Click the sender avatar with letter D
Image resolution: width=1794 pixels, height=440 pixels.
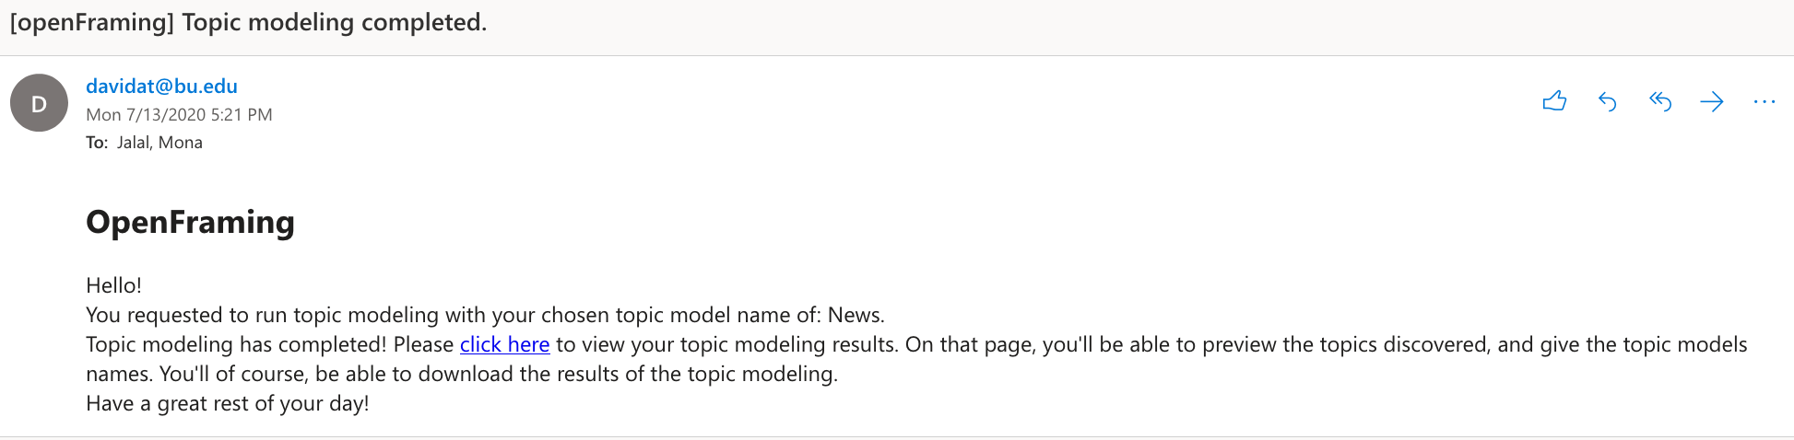point(39,103)
